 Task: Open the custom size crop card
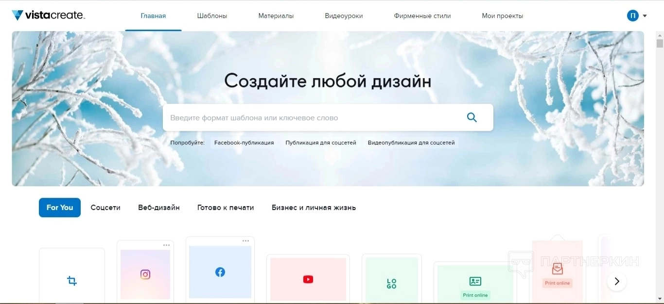coord(72,276)
